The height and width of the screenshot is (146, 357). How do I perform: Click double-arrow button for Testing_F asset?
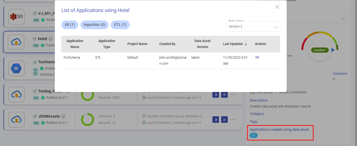point(215,94)
